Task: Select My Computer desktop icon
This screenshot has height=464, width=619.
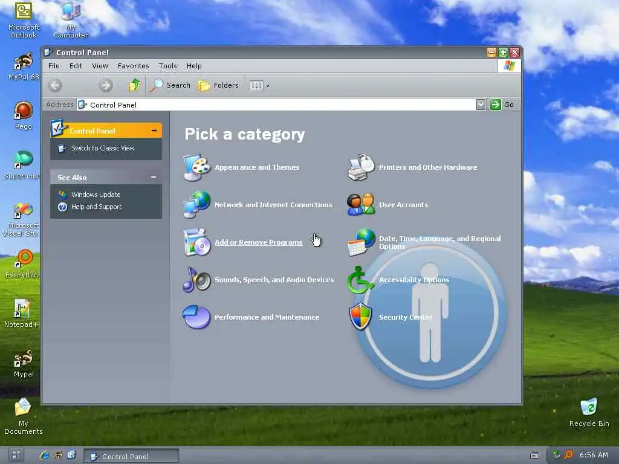Action: [x=71, y=20]
